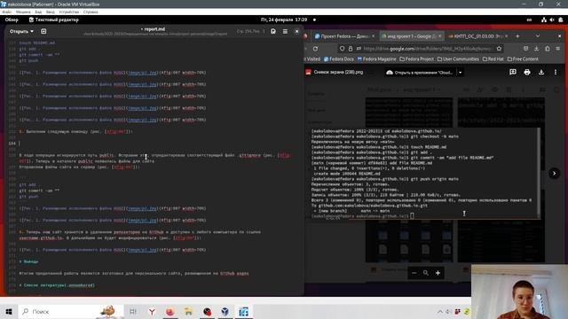Viewport: 568px width, 319px height.
Task: Click the '# Выводы' heading in editor
Action: (29, 261)
